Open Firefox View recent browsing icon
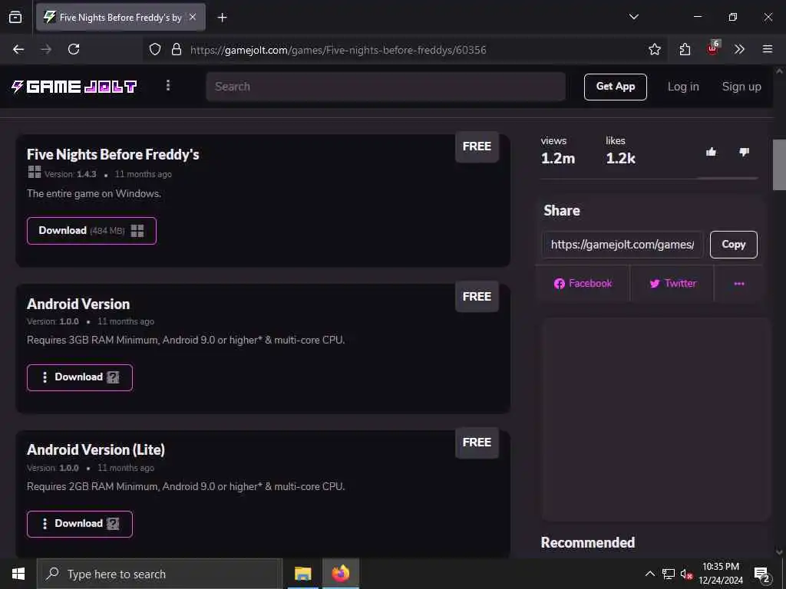This screenshot has width=786, height=589. (15, 17)
